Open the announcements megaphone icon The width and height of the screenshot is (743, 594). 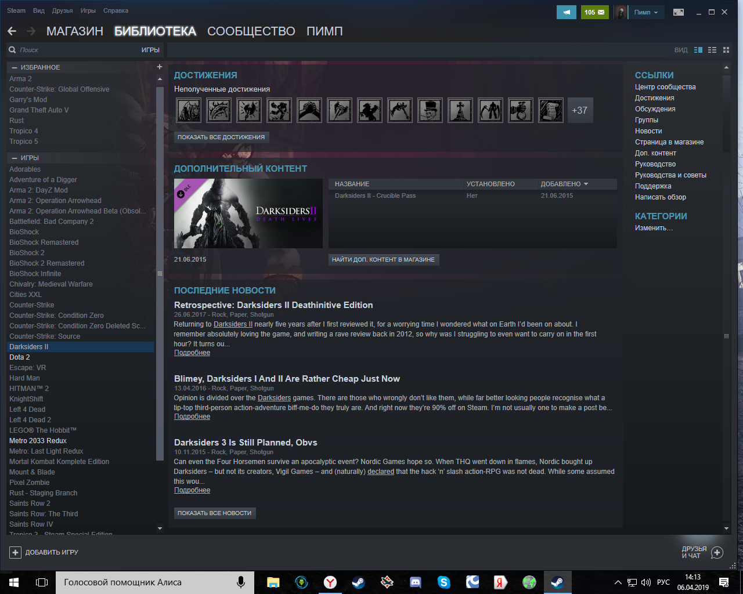tap(567, 12)
